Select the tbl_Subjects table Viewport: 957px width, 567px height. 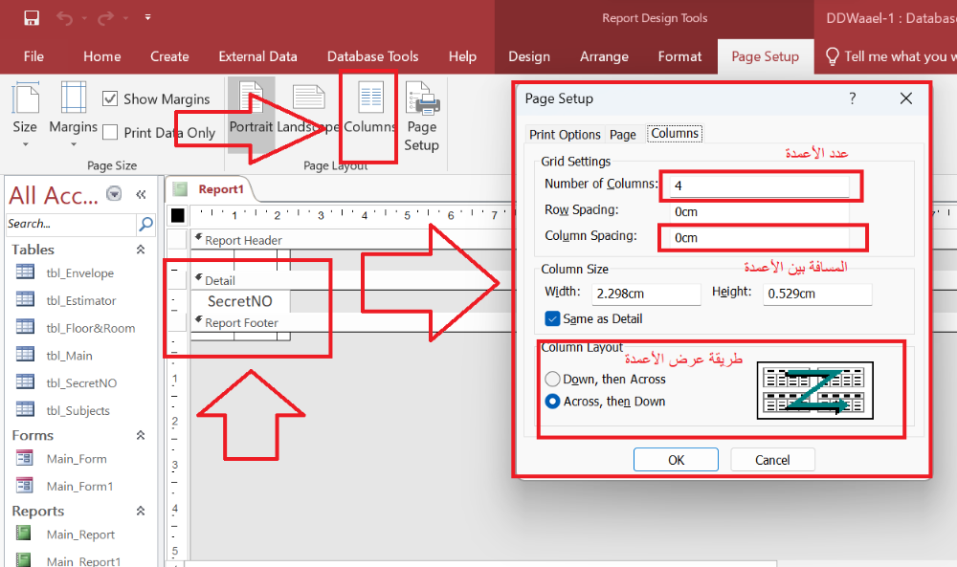[78, 410]
